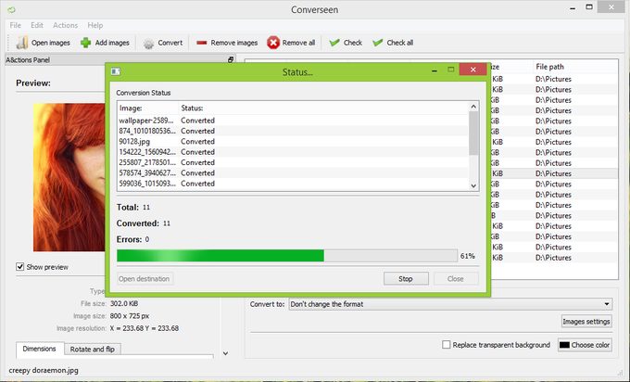Undock the Actions Panel with float icon

tap(231, 59)
